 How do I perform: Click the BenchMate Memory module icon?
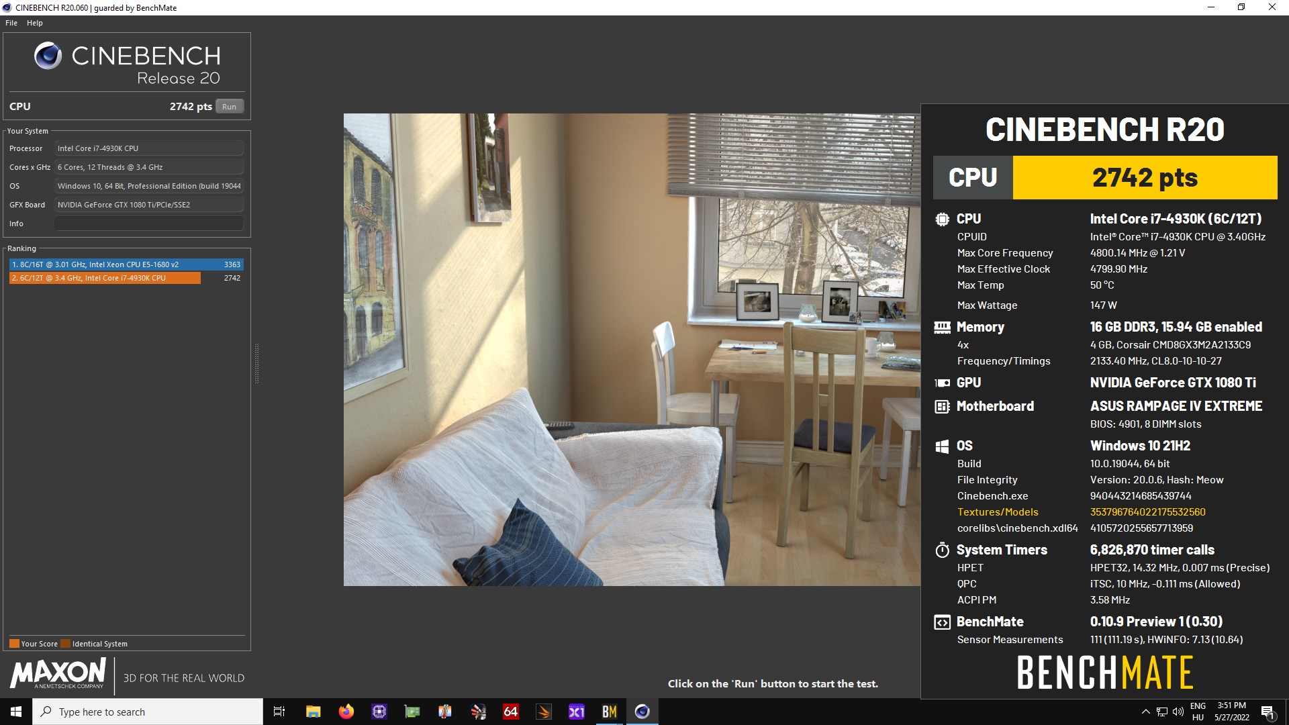pos(942,328)
